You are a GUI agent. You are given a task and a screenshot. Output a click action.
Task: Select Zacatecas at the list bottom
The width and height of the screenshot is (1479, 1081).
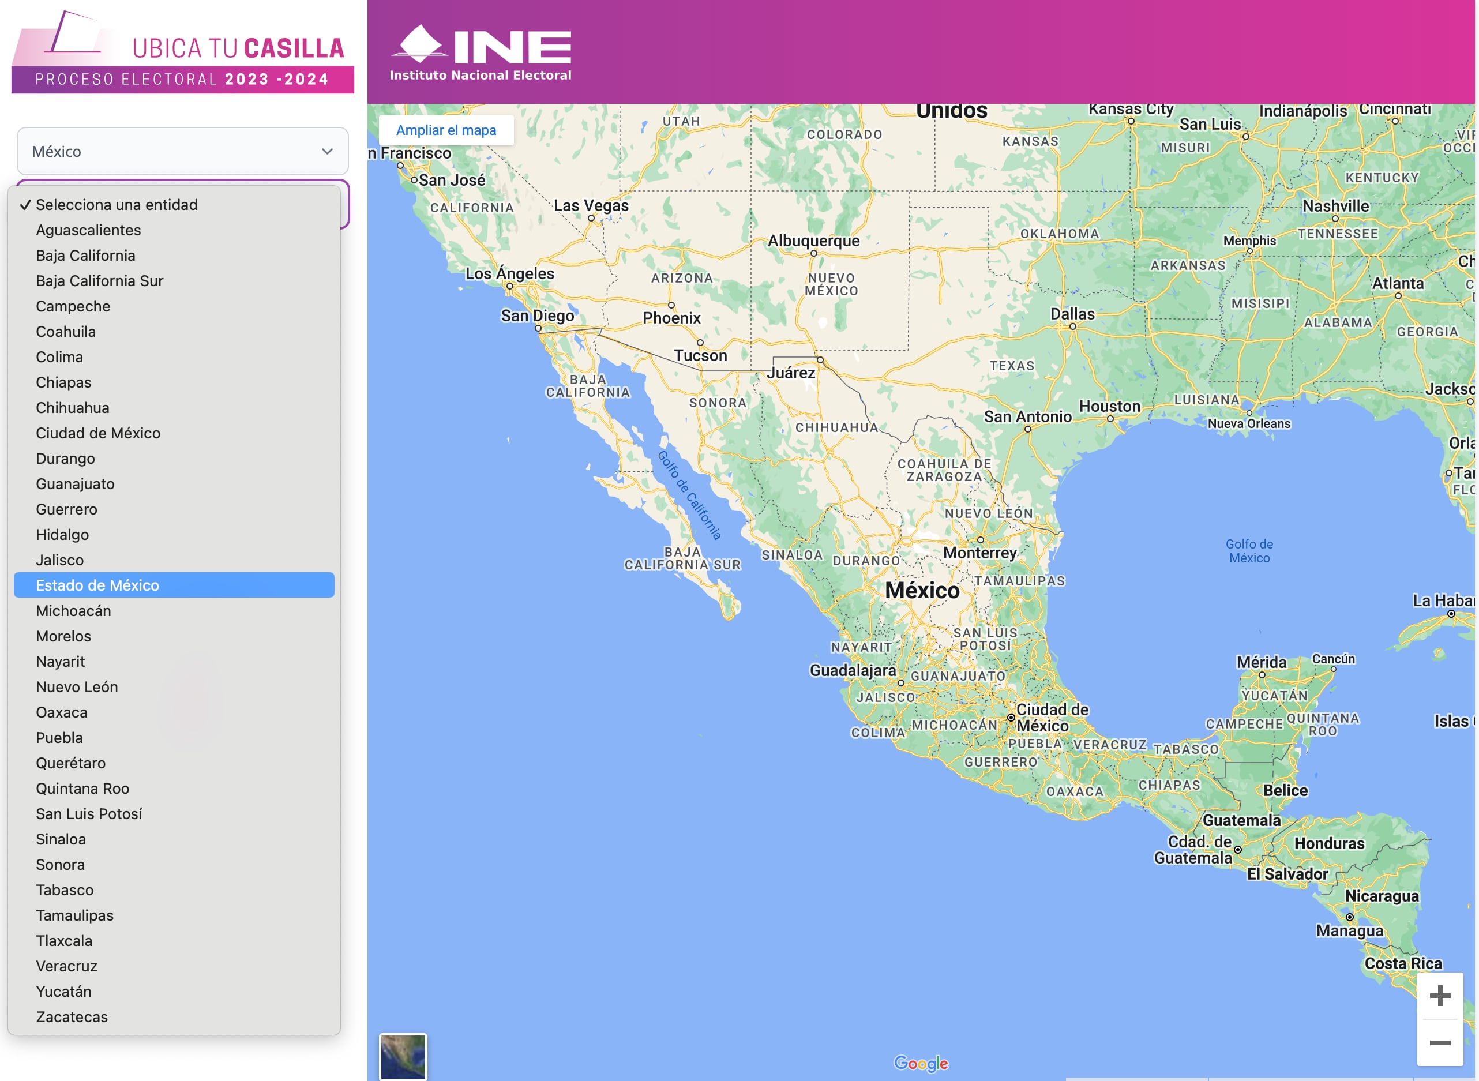point(72,1017)
